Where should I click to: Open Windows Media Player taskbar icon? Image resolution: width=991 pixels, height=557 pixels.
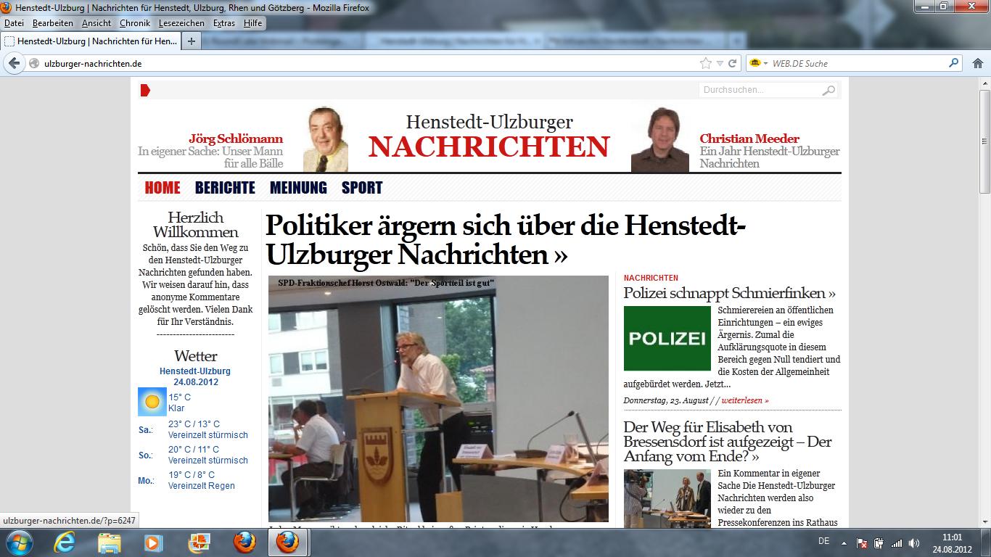click(x=153, y=542)
